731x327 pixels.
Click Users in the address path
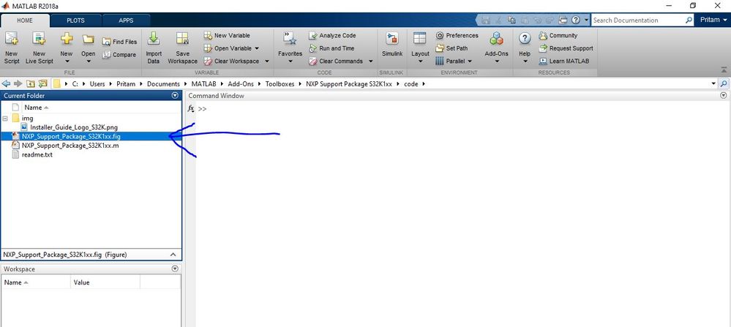tap(97, 84)
